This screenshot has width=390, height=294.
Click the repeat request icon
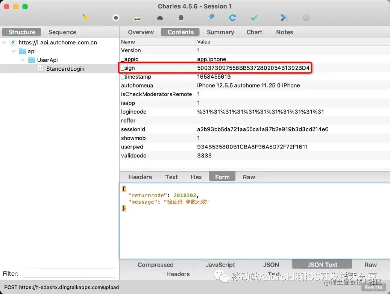pos(233,18)
